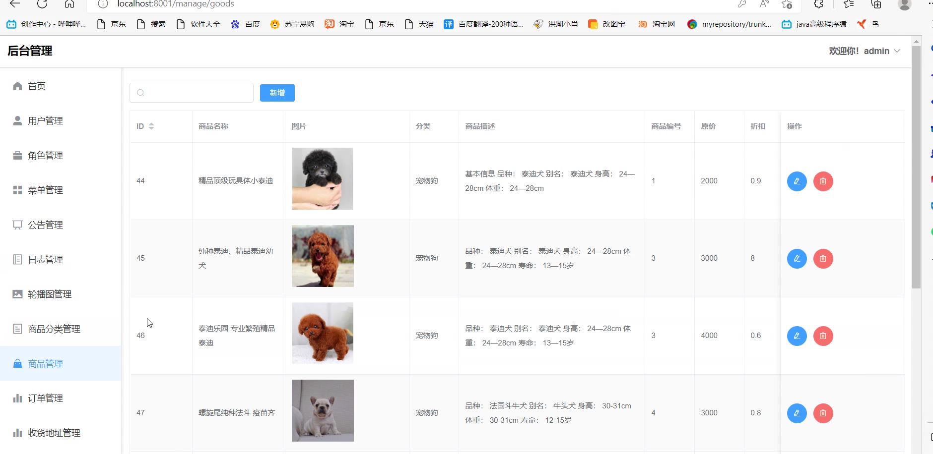Screen dimensions: 933x454
Task: Click the house icon beside 首页
Action: [17, 86]
